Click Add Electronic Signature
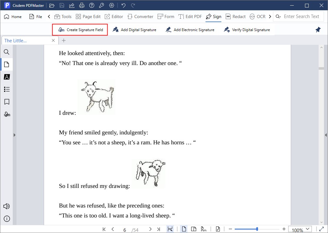 pyautogui.click(x=190, y=30)
